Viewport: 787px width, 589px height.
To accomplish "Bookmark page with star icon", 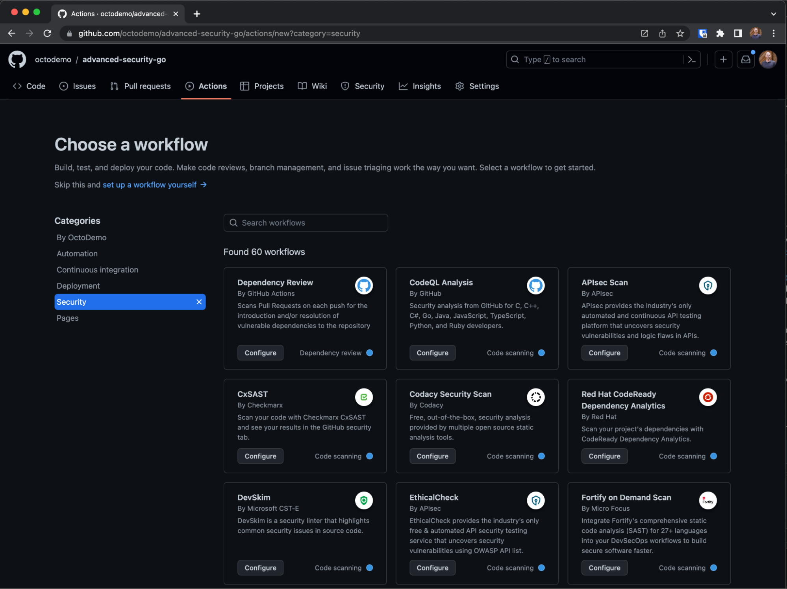I will pyautogui.click(x=680, y=33).
